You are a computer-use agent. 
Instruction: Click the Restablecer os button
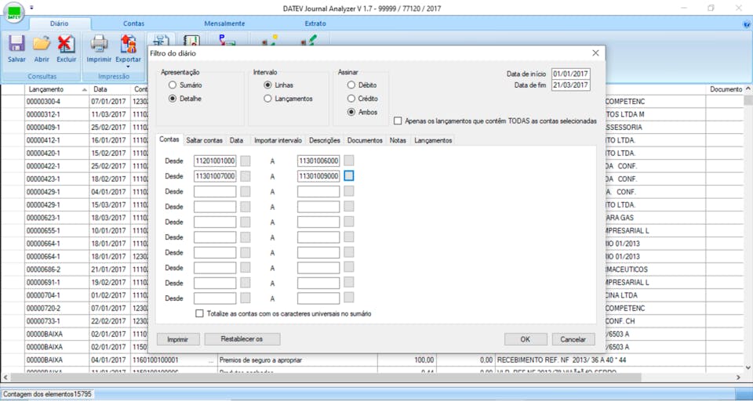click(x=242, y=339)
